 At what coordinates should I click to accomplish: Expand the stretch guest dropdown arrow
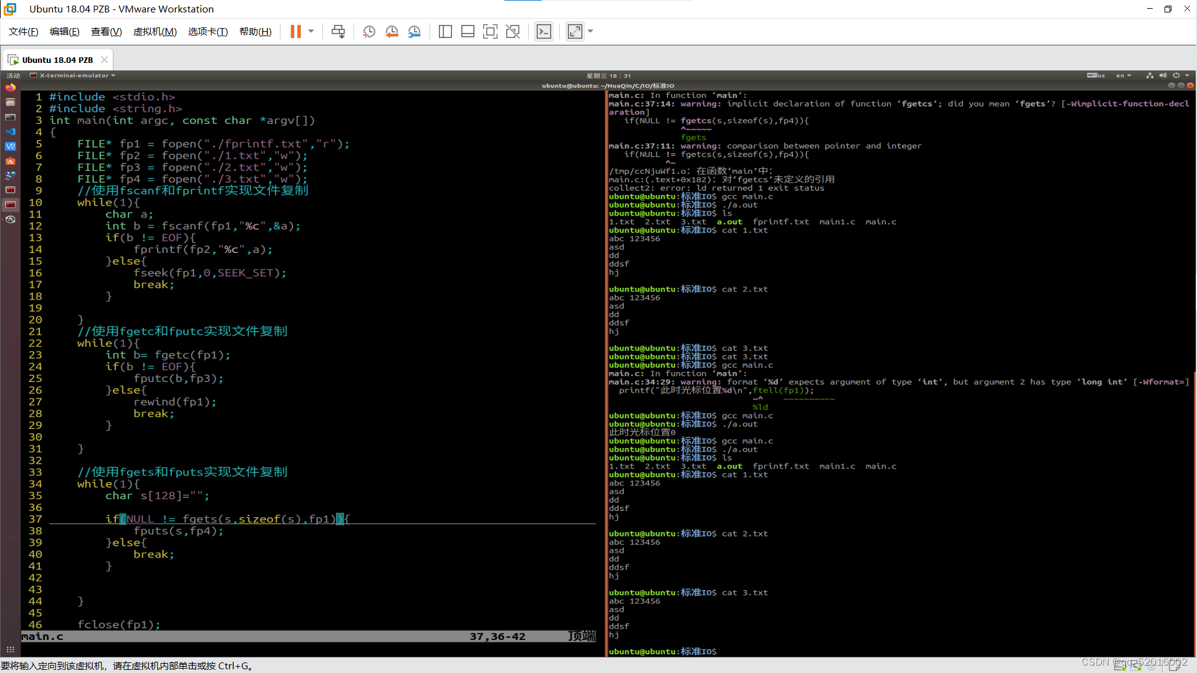coord(590,31)
